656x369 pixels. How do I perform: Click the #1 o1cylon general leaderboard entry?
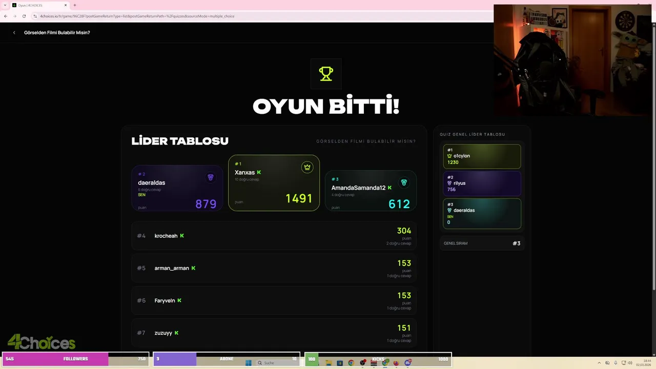click(482, 156)
